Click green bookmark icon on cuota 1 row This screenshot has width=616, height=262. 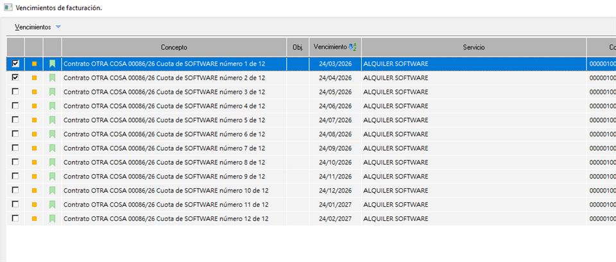tap(53, 64)
